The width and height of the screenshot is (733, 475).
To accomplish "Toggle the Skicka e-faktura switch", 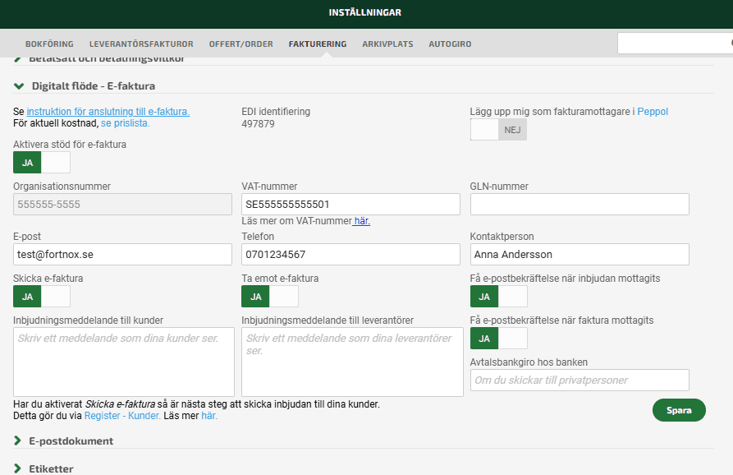I will (42, 297).
